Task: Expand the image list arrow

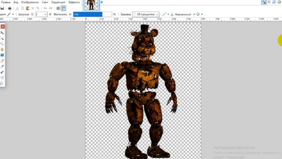Action: [102, 2]
